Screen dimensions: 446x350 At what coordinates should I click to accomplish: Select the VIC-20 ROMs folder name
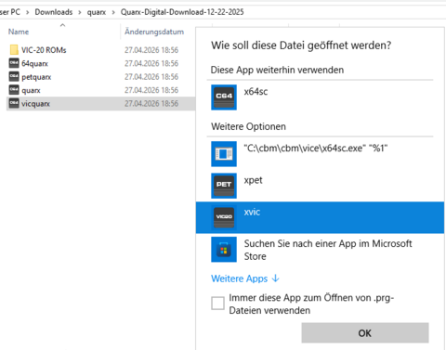[x=44, y=50]
